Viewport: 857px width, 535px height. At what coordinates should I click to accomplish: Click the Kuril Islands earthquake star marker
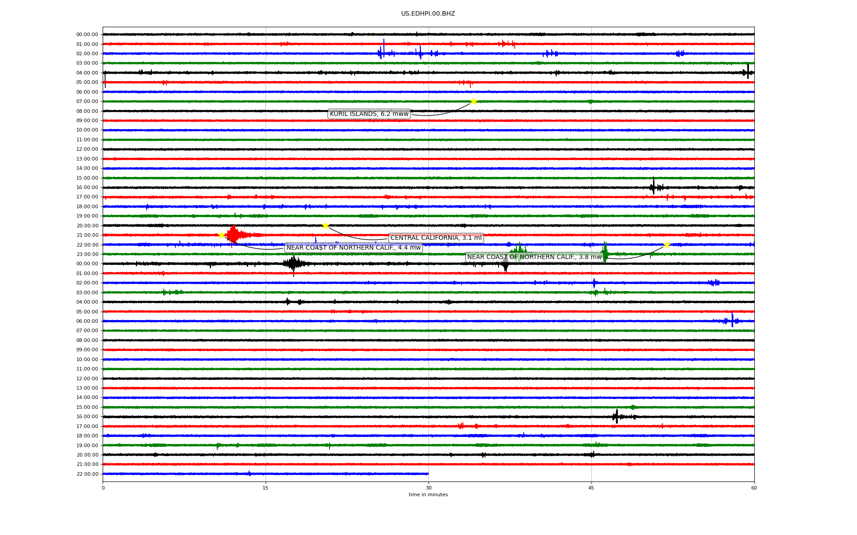473,101
